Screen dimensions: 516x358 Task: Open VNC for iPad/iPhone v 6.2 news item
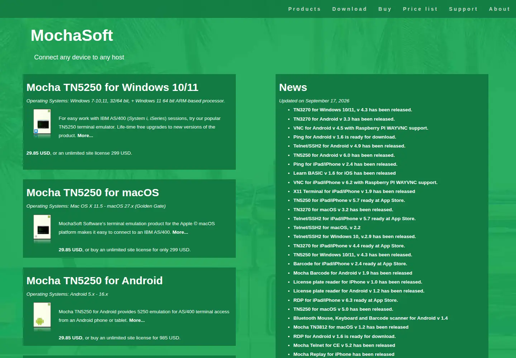click(365, 183)
